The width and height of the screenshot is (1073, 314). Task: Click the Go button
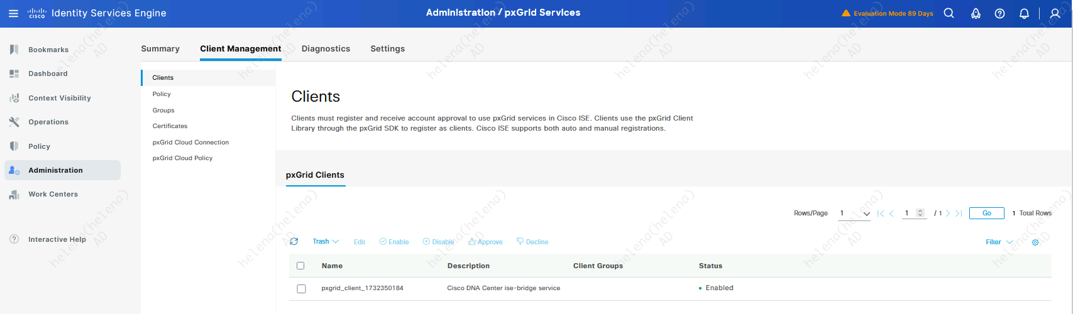(986, 214)
